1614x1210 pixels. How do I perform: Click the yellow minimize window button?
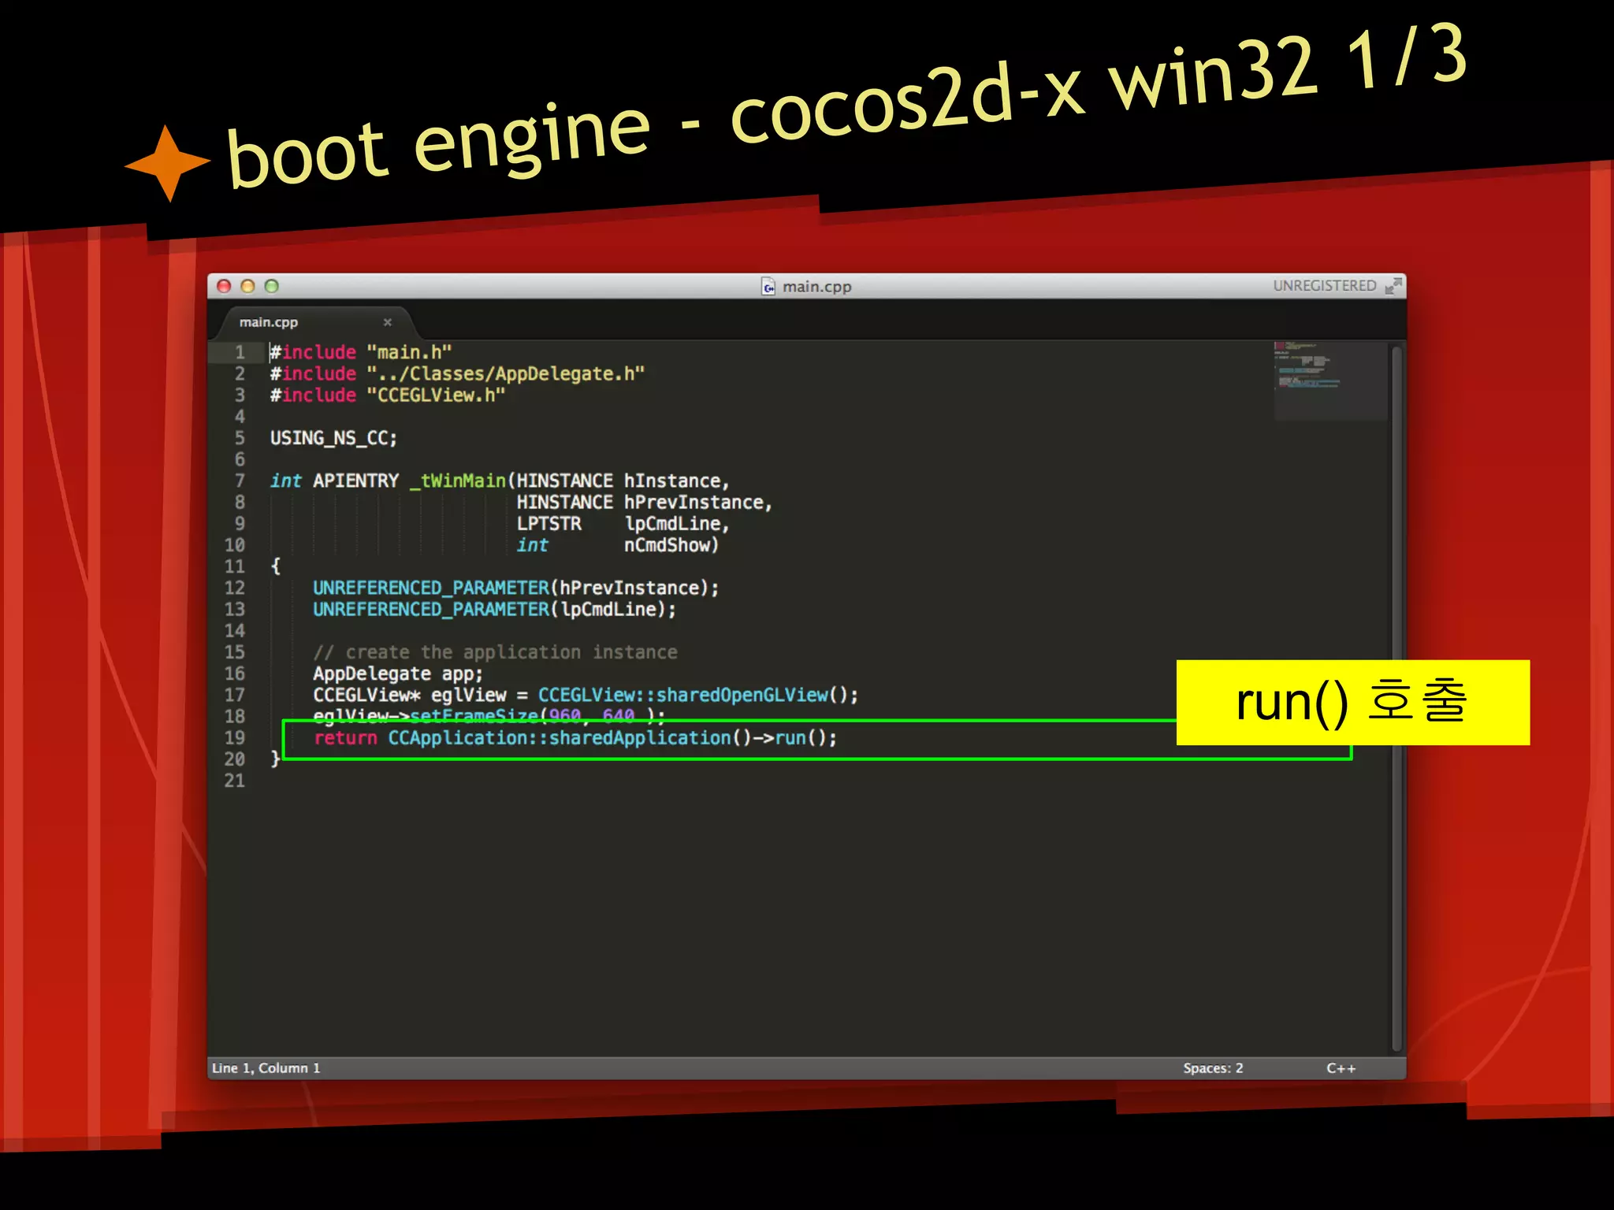coord(247,286)
